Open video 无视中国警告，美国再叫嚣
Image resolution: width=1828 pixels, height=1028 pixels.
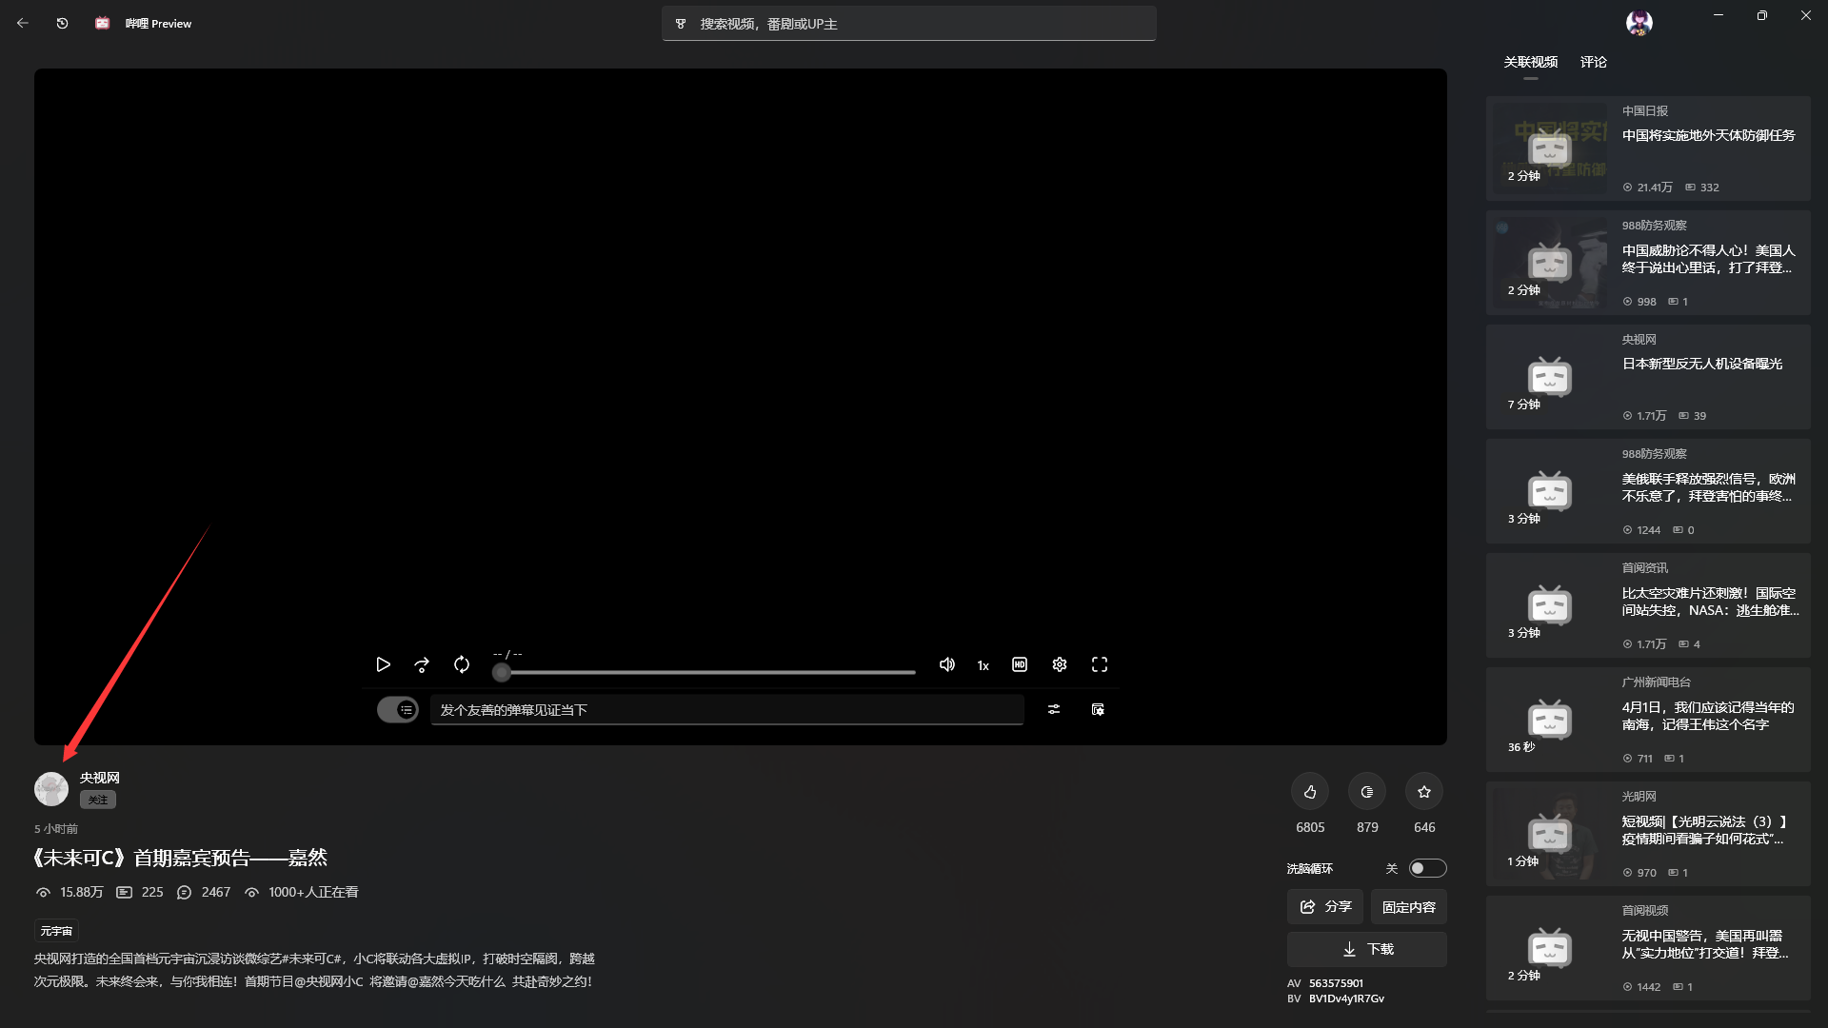pyautogui.click(x=1648, y=948)
